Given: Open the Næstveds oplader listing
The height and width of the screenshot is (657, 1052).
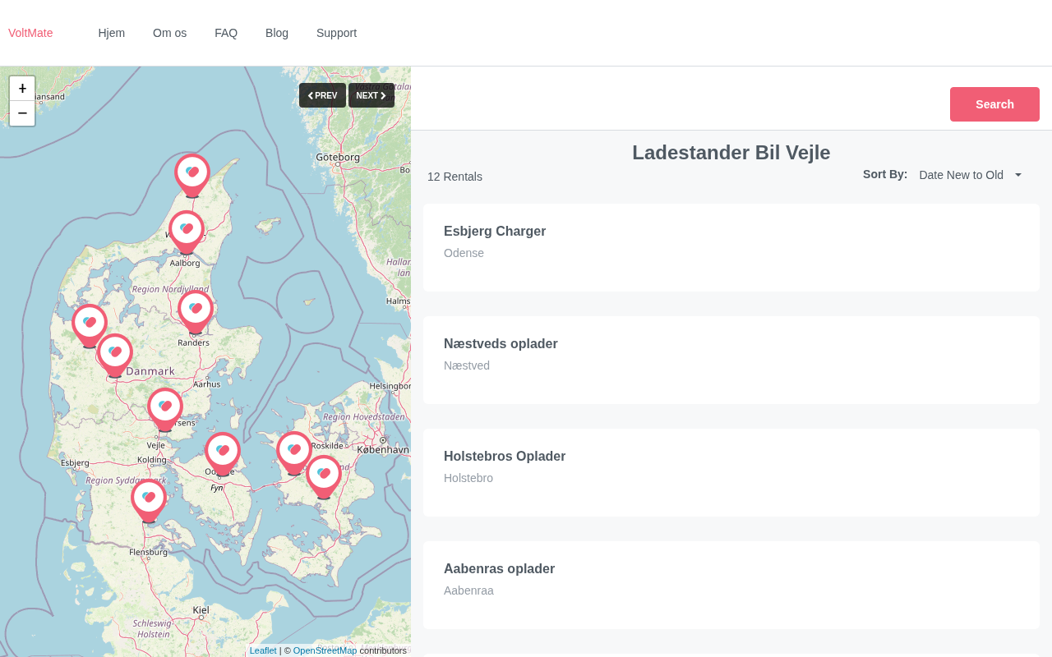Looking at the screenshot, I should click(501, 344).
